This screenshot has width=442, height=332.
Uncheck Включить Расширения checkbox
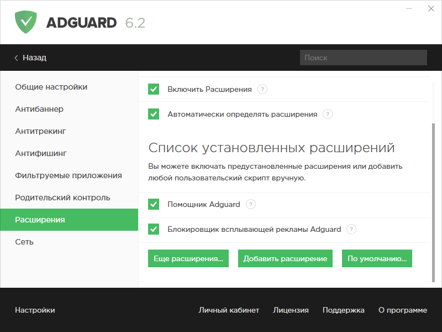154,89
